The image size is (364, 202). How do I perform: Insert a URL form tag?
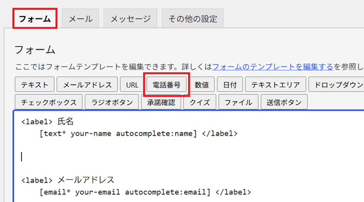[132, 85]
